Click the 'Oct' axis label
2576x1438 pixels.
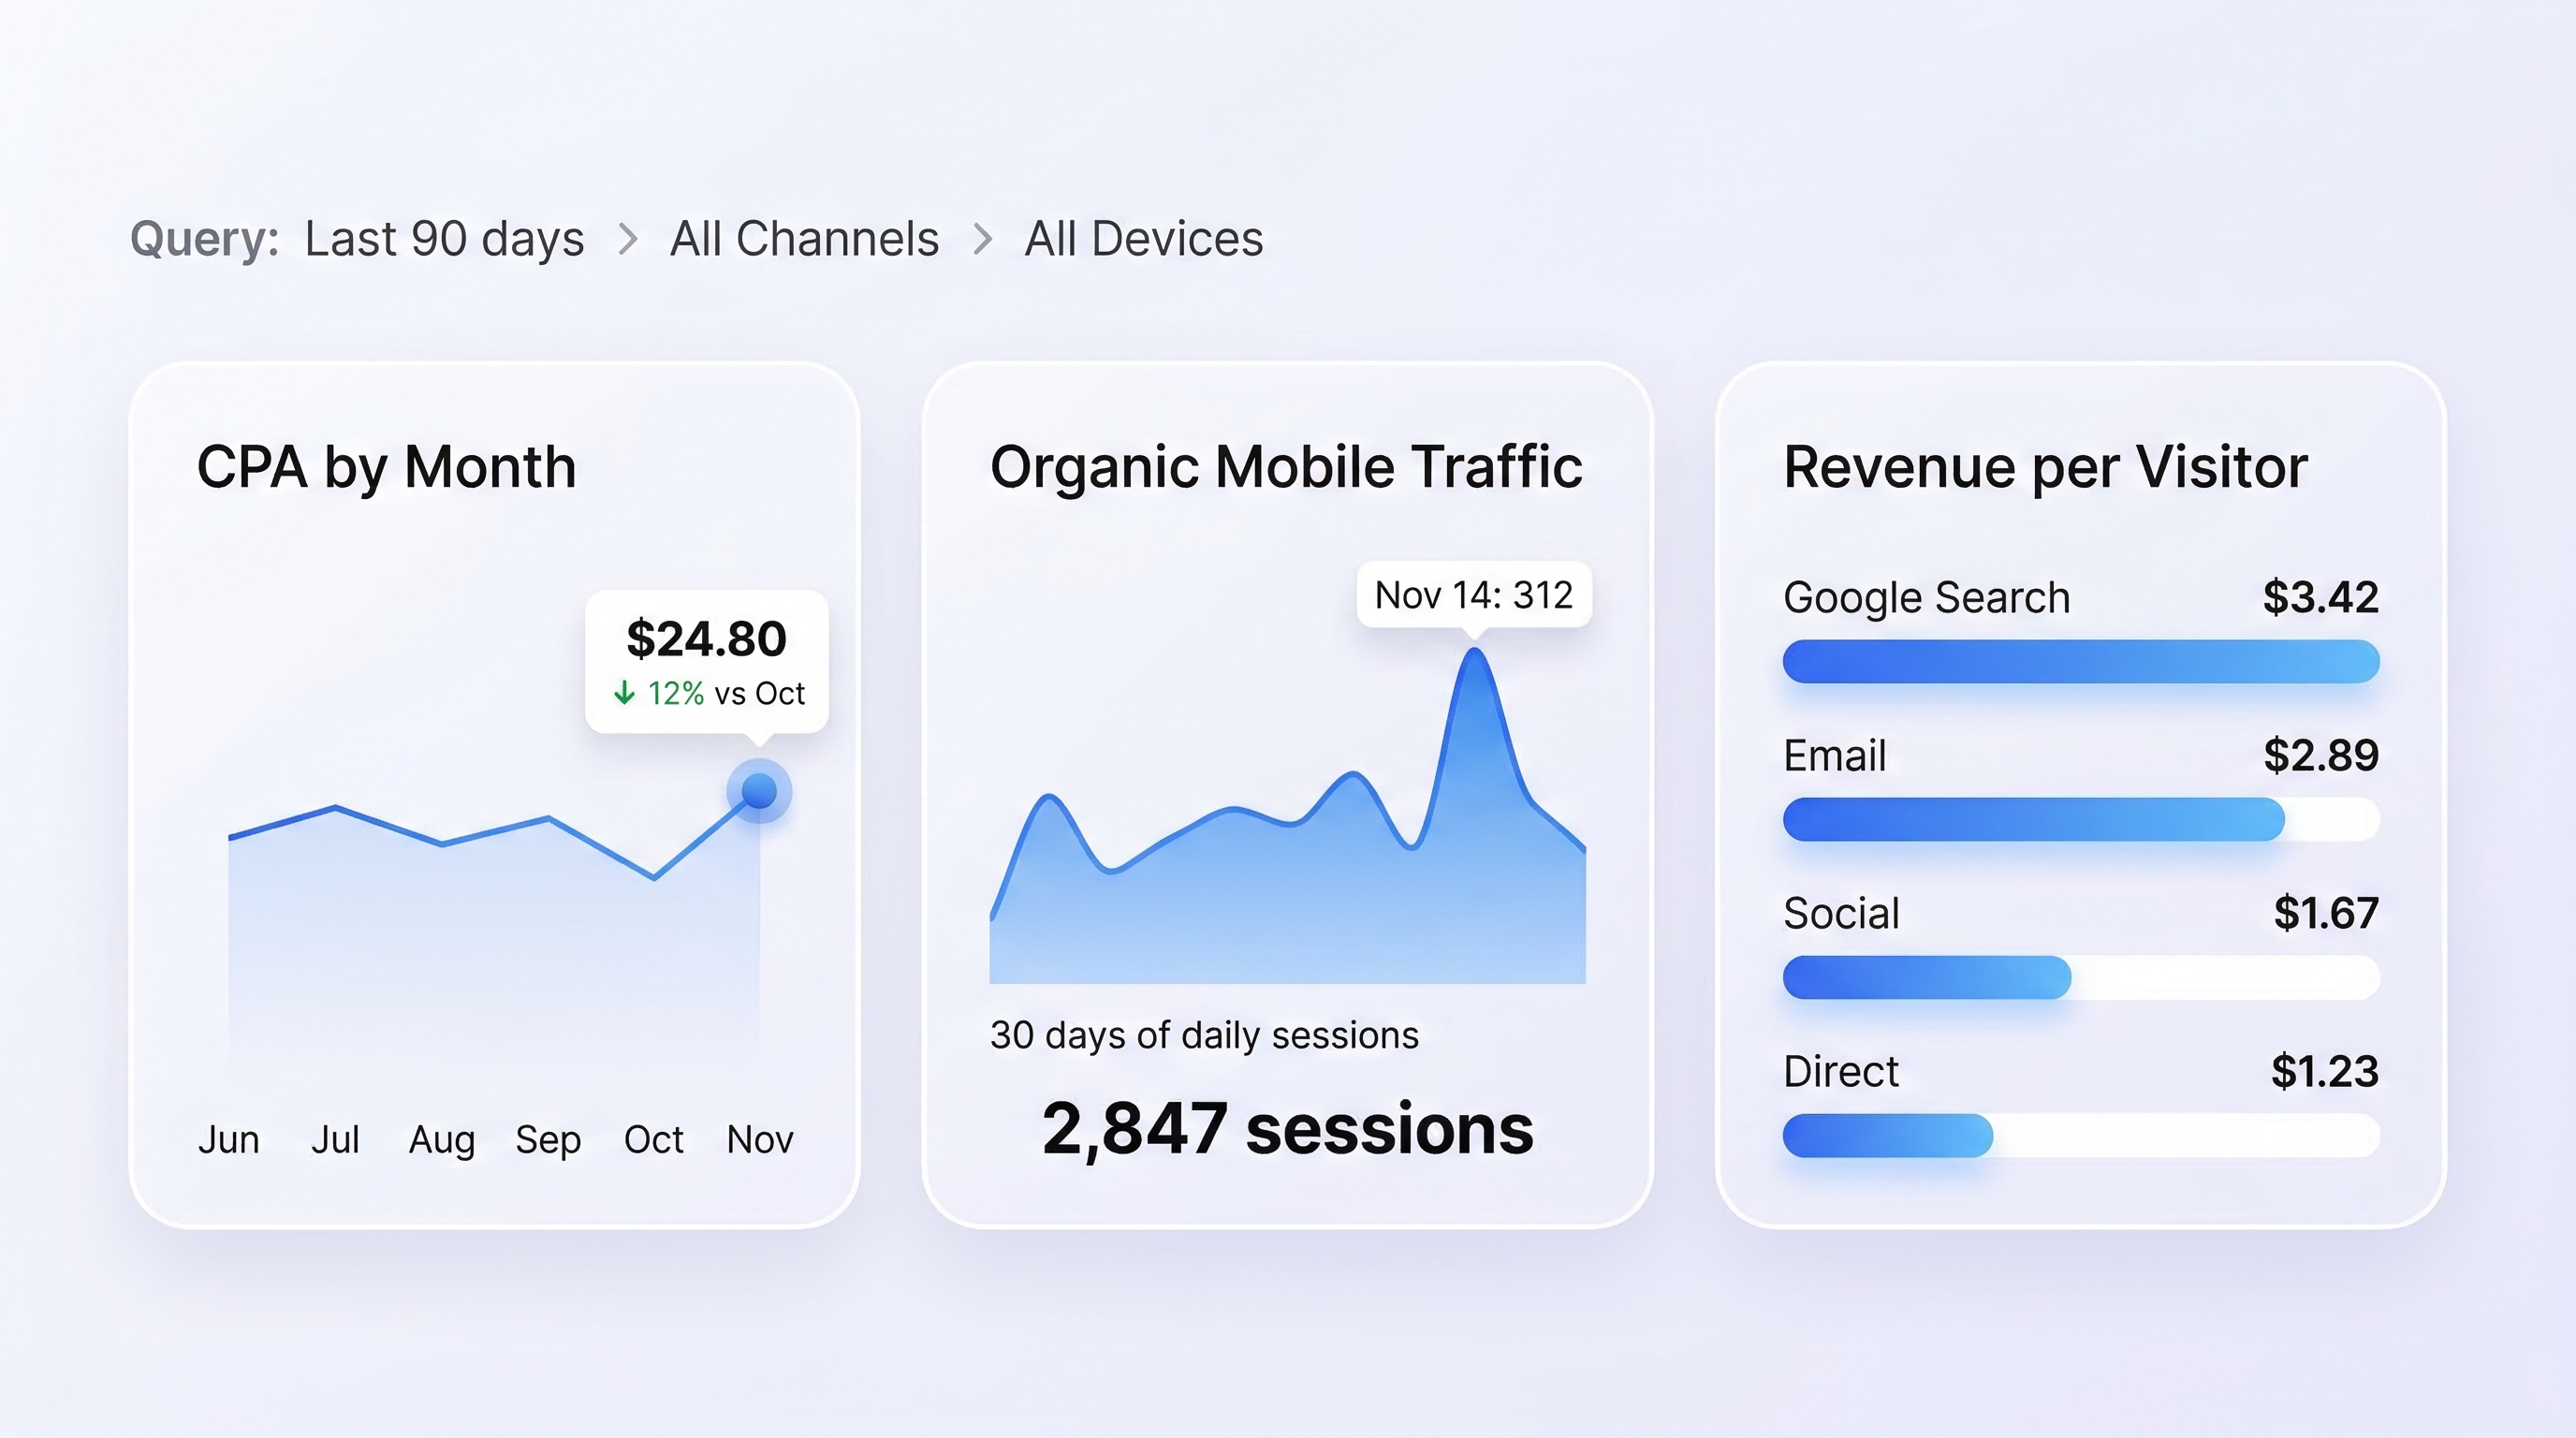pyautogui.click(x=654, y=1140)
